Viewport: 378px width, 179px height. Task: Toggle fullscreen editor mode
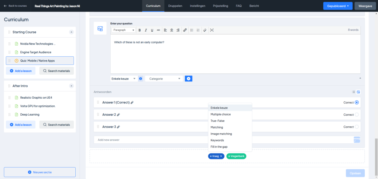coord(212,30)
